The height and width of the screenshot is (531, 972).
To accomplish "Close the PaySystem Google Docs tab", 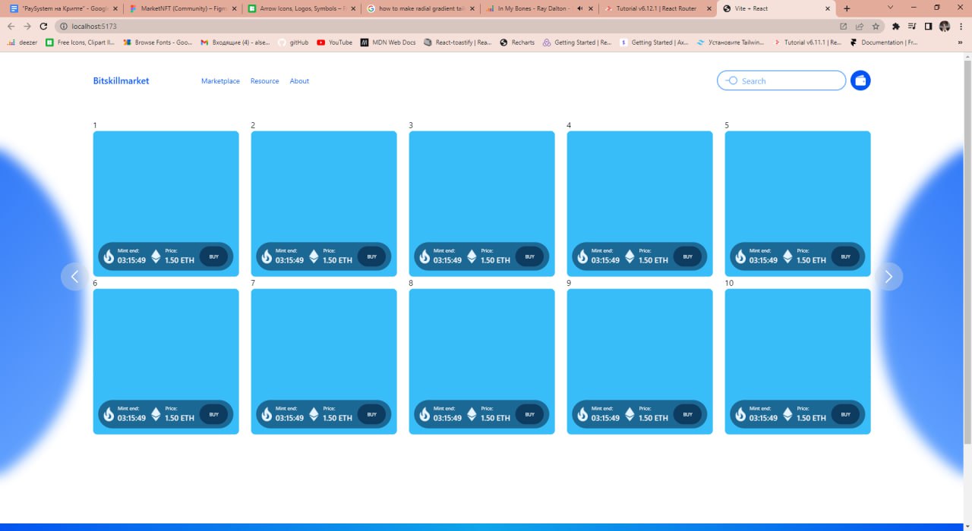I will 115,8.
